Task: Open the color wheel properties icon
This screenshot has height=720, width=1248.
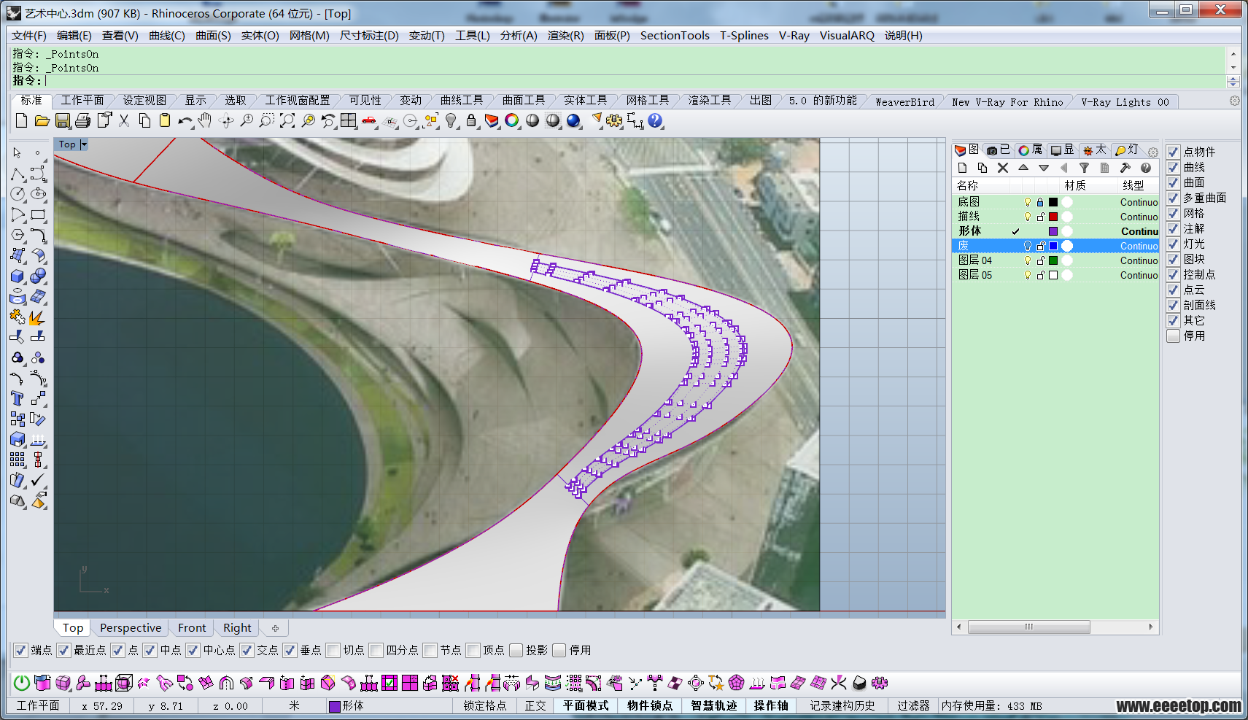Action: (x=512, y=120)
